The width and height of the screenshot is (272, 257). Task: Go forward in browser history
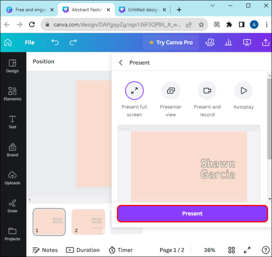click(19, 24)
